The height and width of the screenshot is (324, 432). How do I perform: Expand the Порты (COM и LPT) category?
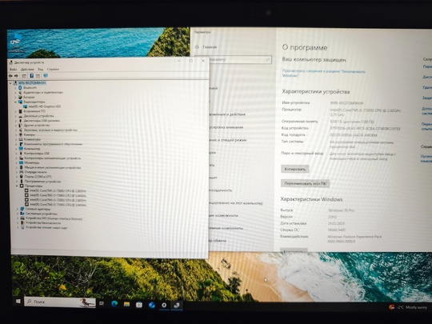[x=17, y=177]
